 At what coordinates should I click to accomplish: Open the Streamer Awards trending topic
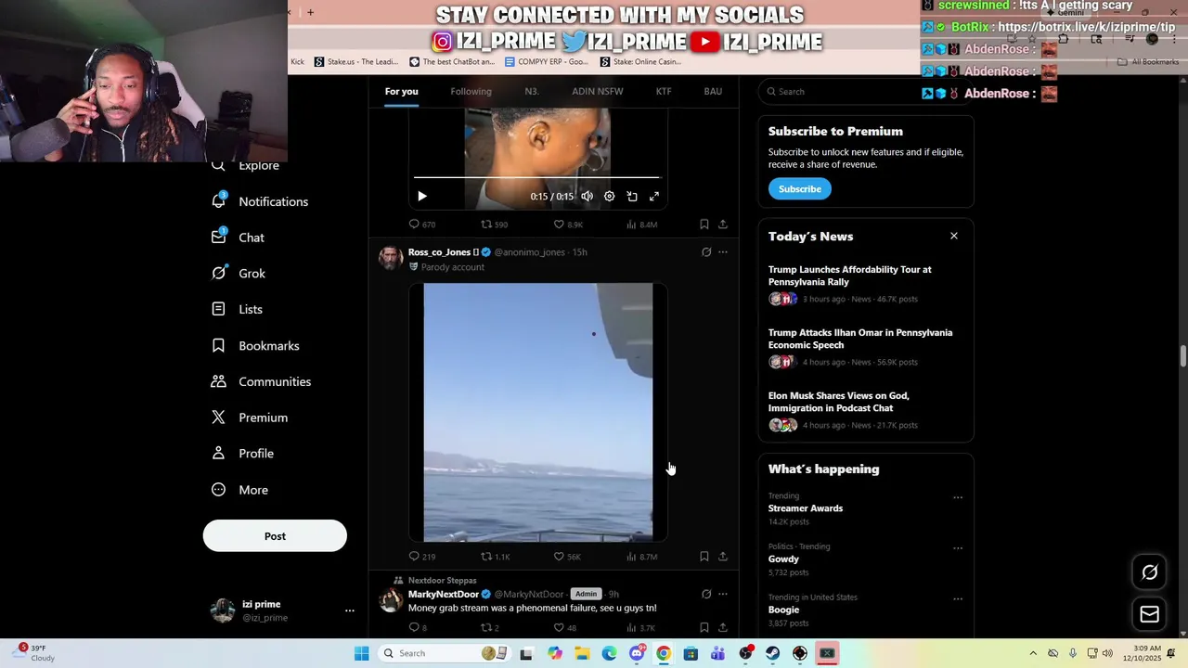click(805, 508)
